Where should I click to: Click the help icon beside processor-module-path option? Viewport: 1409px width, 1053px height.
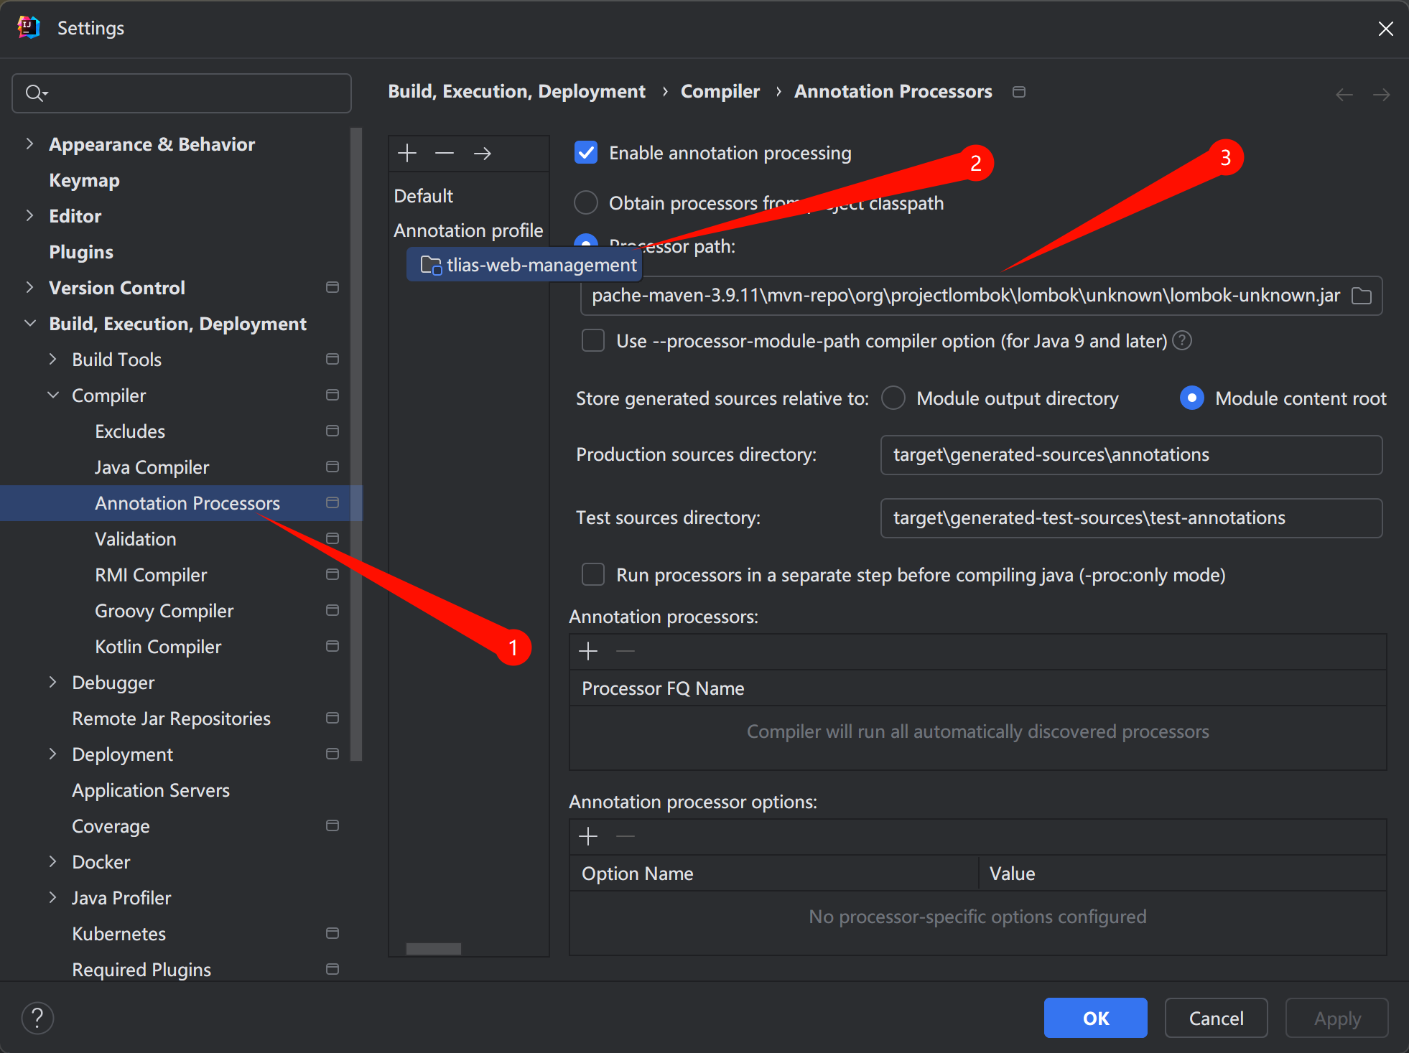tap(1182, 340)
